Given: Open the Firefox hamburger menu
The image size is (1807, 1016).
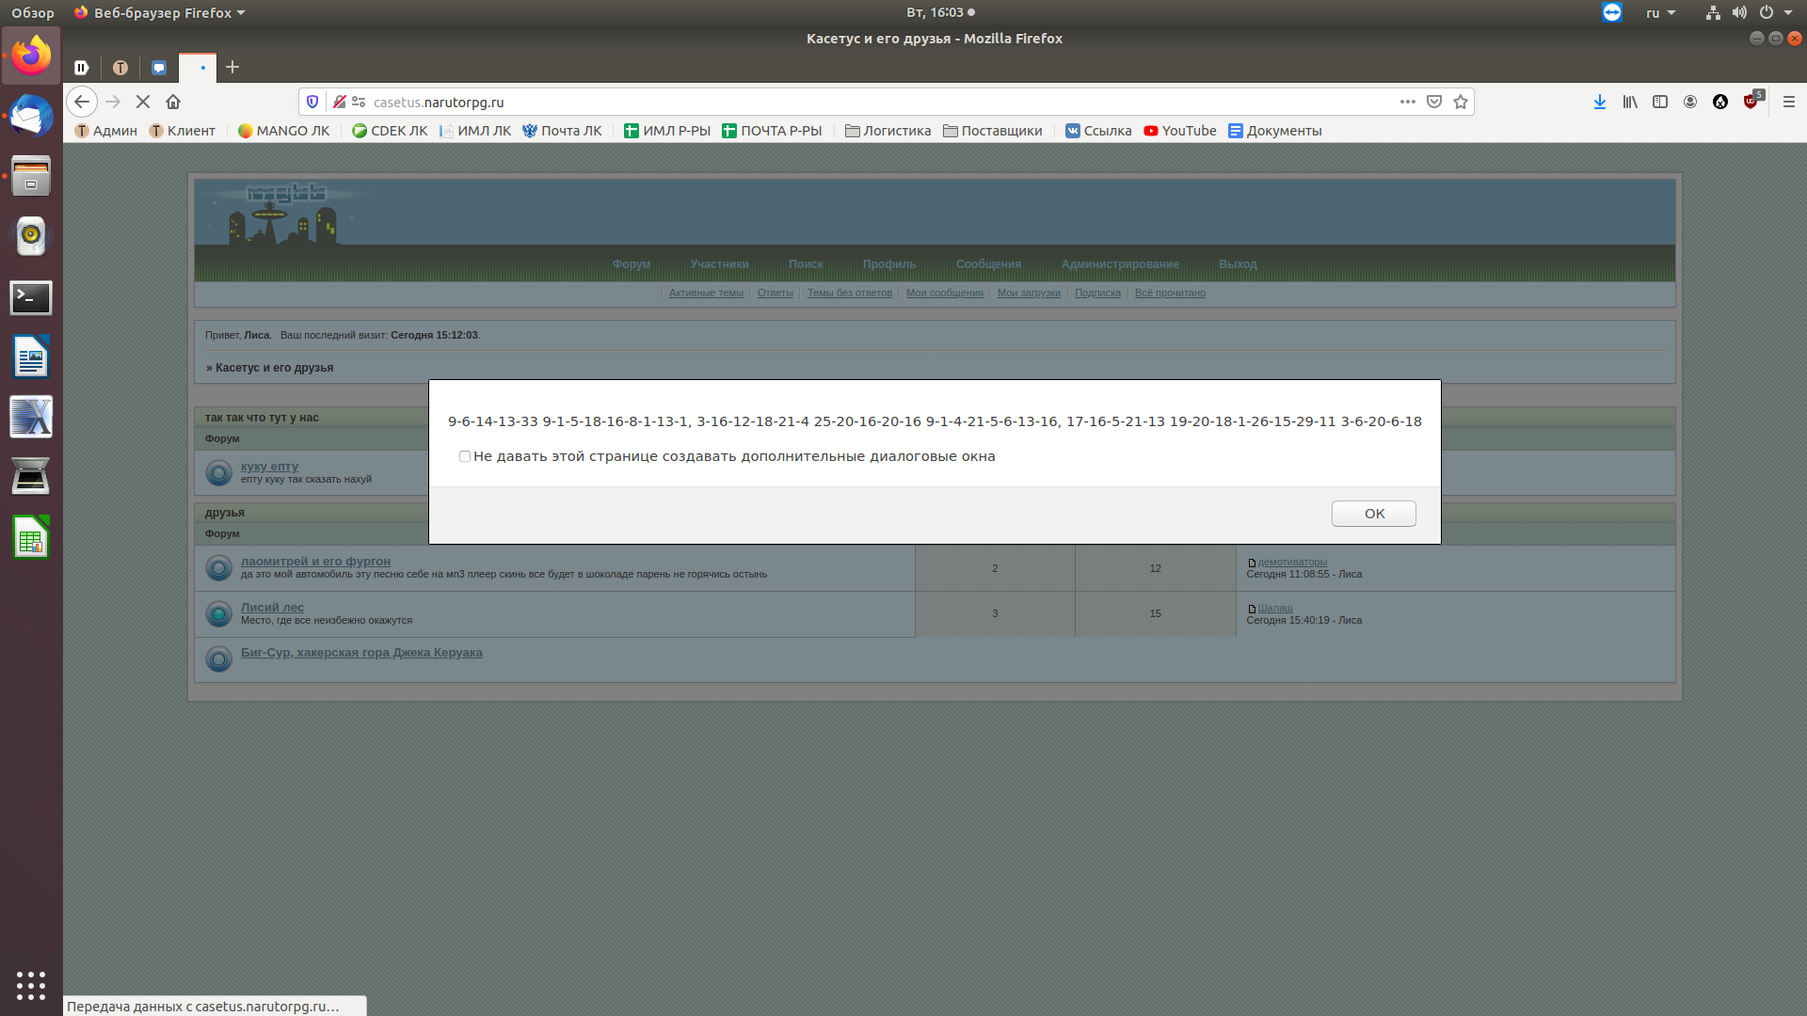Looking at the screenshot, I should tap(1789, 102).
